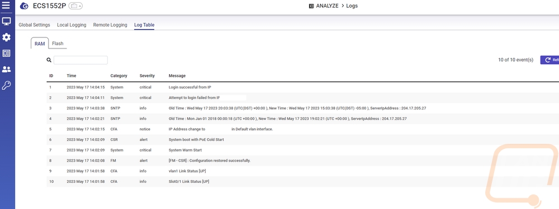This screenshot has width=559, height=209.
Task: Click the monitor dashboard sidebar icon
Action: tap(6, 21)
